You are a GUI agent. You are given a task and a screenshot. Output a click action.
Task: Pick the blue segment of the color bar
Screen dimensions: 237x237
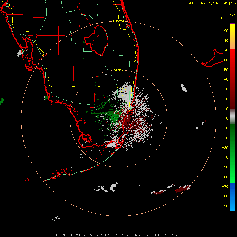tap(233, 196)
